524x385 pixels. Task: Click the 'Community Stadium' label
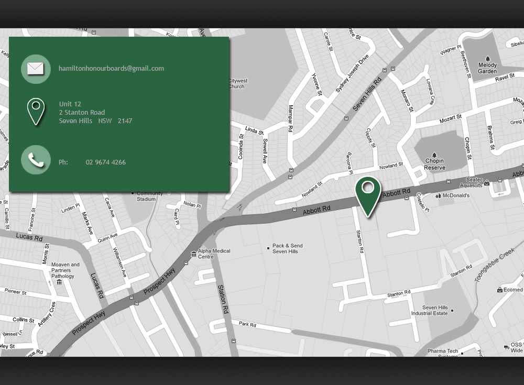150,196
